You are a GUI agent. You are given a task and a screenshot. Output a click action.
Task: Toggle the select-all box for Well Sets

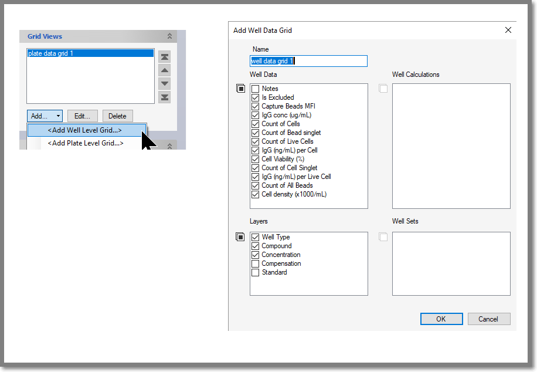click(x=383, y=237)
